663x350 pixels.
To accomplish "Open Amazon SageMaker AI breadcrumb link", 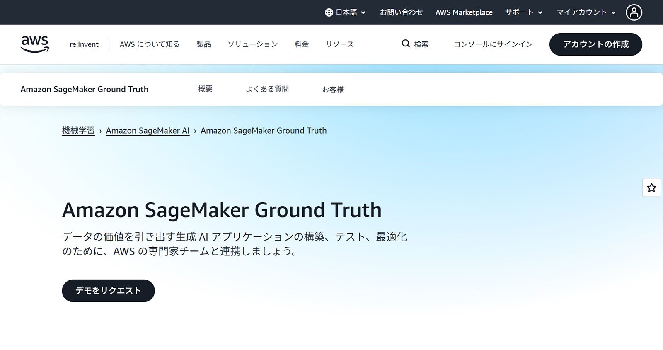I will coord(148,131).
